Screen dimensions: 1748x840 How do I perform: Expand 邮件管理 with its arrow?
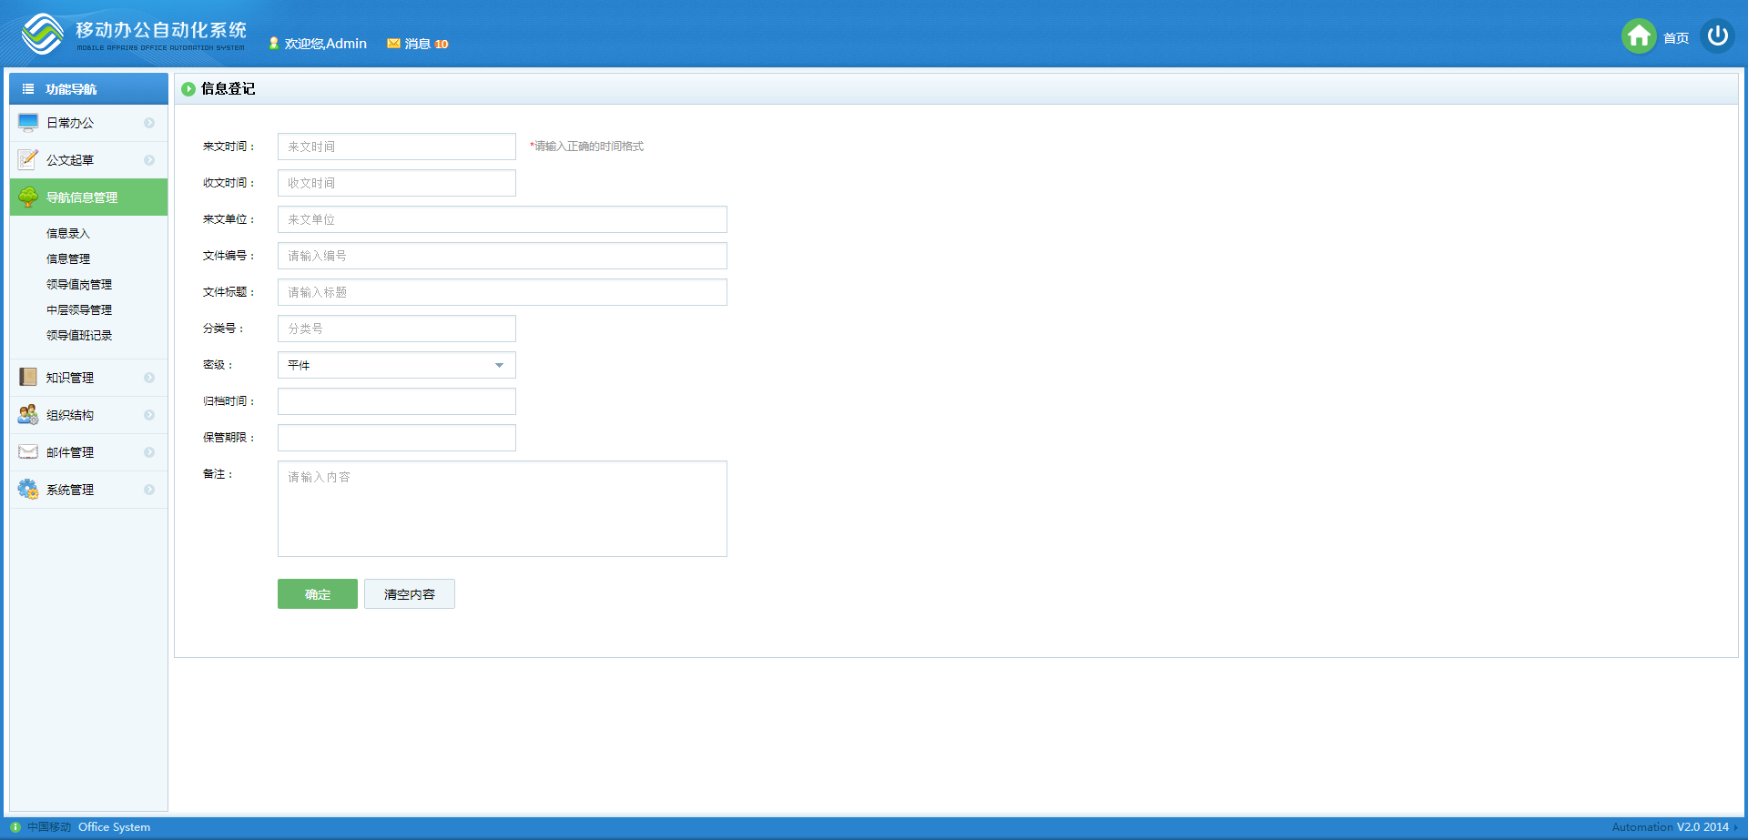pyautogui.click(x=149, y=452)
